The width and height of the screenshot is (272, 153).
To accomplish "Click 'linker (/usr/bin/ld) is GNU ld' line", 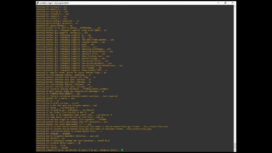I will [65, 112].
